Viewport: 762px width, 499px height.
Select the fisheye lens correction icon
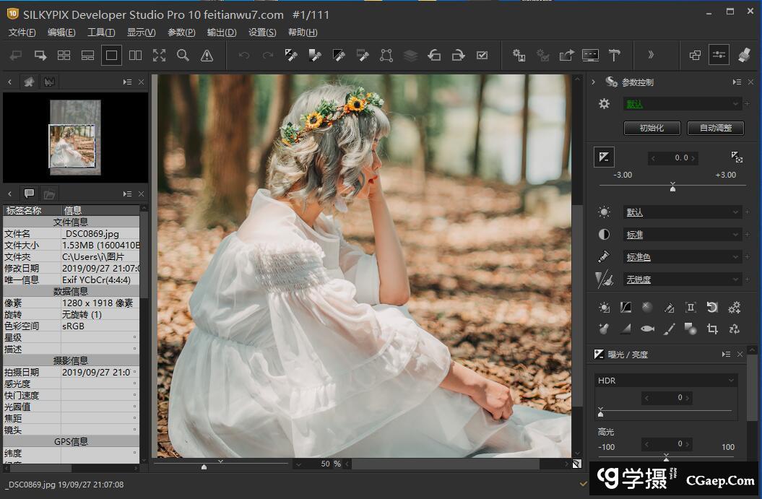(647, 329)
